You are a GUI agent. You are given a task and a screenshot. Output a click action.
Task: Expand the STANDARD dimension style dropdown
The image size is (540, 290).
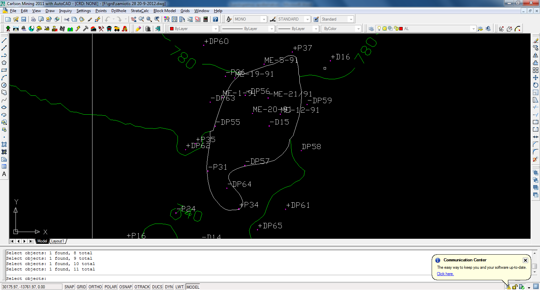click(307, 19)
